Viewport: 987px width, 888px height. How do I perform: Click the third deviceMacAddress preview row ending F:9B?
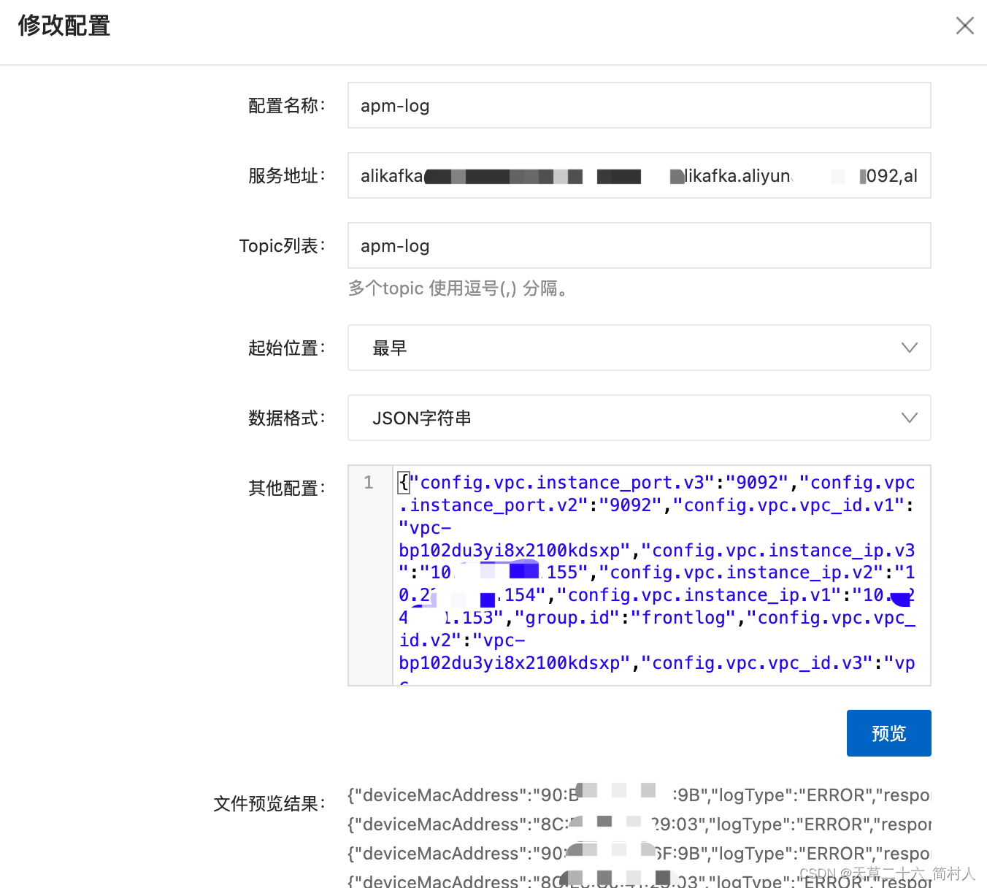[x=640, y=854]
